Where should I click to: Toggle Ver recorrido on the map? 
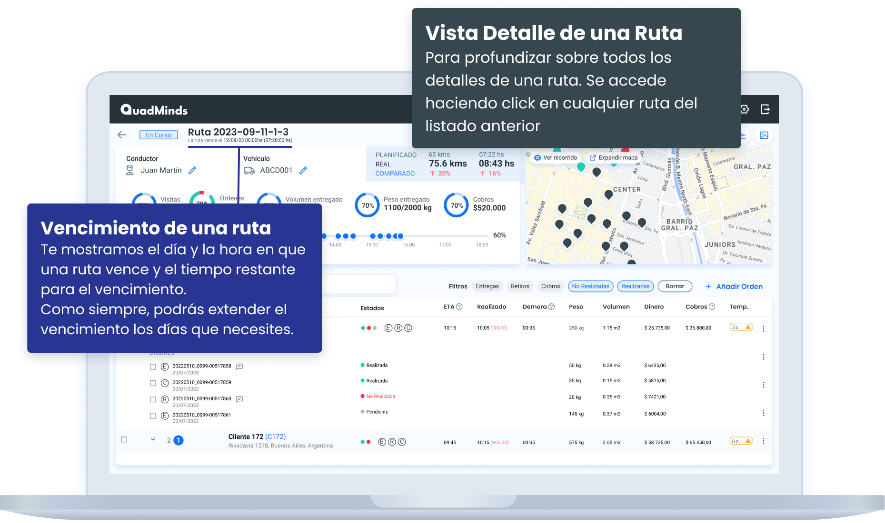click(x=556, y=158)
